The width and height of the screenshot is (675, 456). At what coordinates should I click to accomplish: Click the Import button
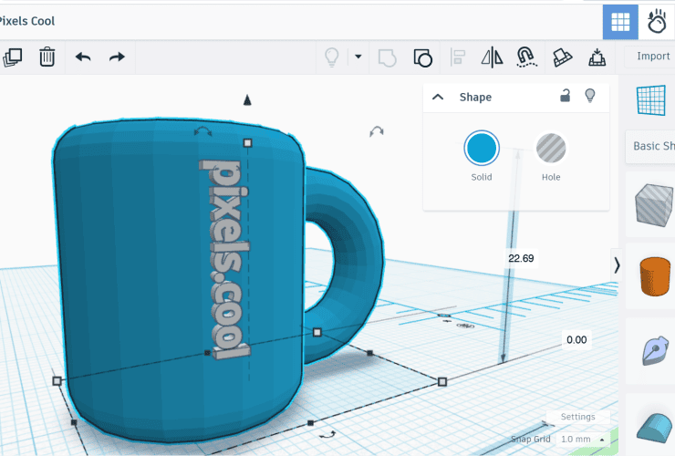pos(652,57)
